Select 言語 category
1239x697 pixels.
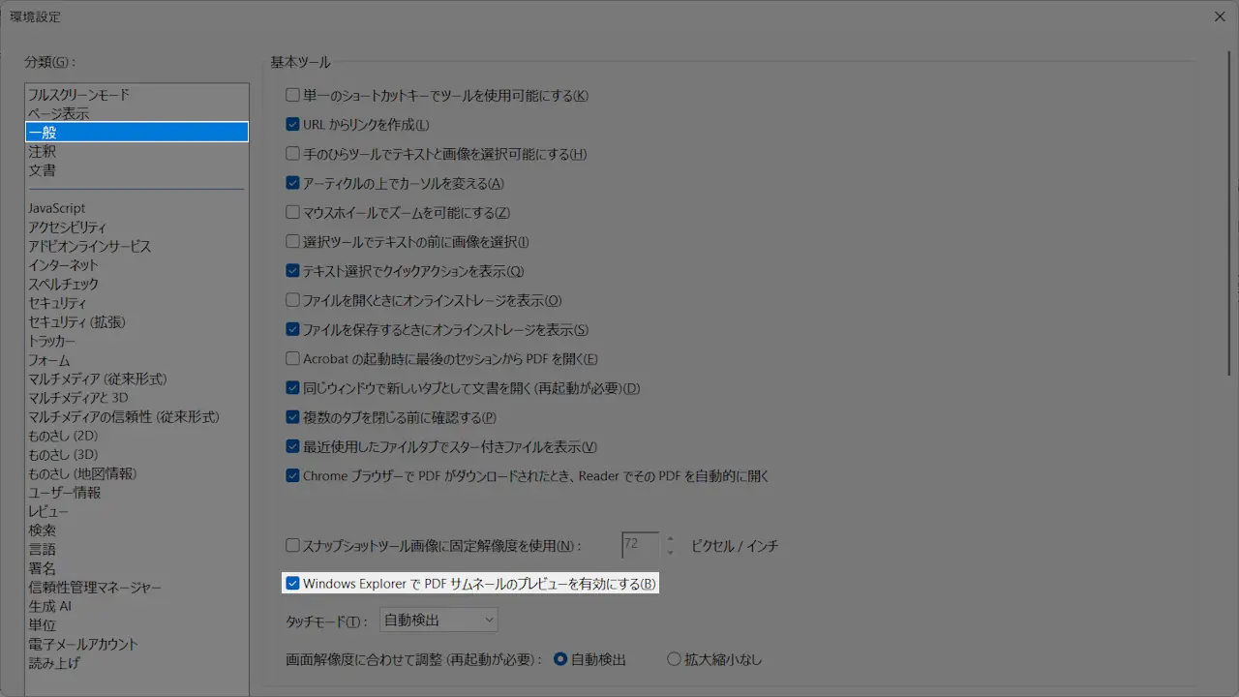coord(136,549)
